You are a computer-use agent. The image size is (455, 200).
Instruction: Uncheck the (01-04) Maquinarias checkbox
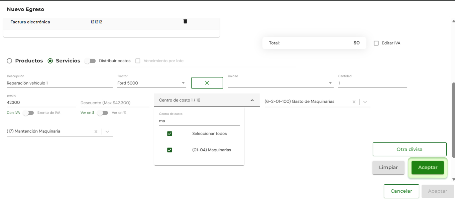169,150
